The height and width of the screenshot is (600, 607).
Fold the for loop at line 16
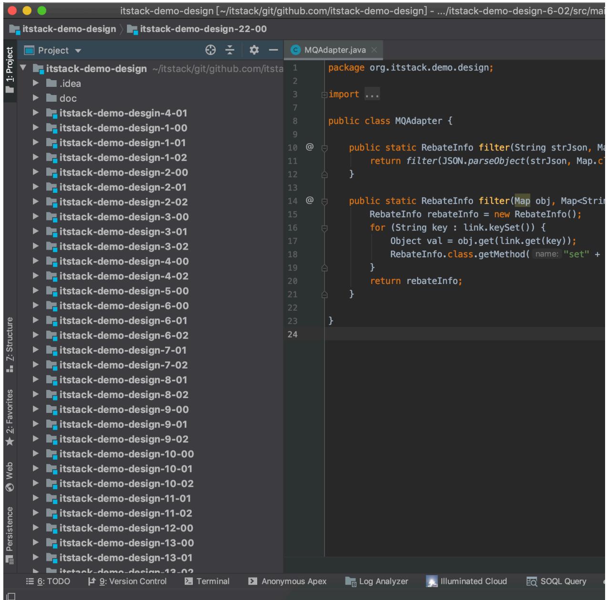(324, 228)
